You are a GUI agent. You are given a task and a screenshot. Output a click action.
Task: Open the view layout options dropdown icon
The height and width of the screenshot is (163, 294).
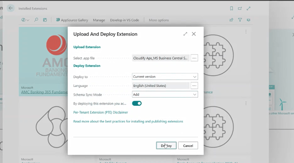coord(25,20)
